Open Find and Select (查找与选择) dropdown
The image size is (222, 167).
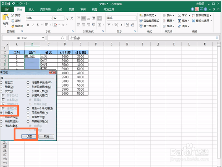[x=202, y=21]
